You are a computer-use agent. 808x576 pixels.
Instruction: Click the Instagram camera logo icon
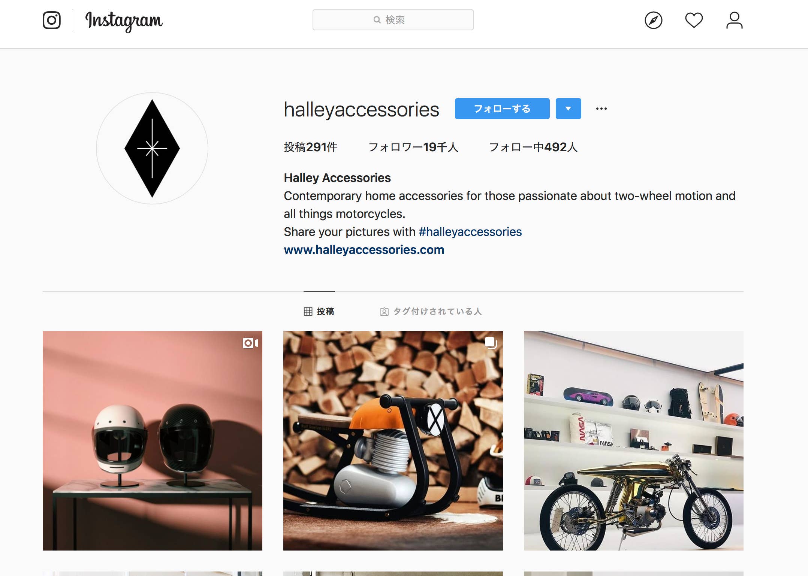click(x=51, y=20)
